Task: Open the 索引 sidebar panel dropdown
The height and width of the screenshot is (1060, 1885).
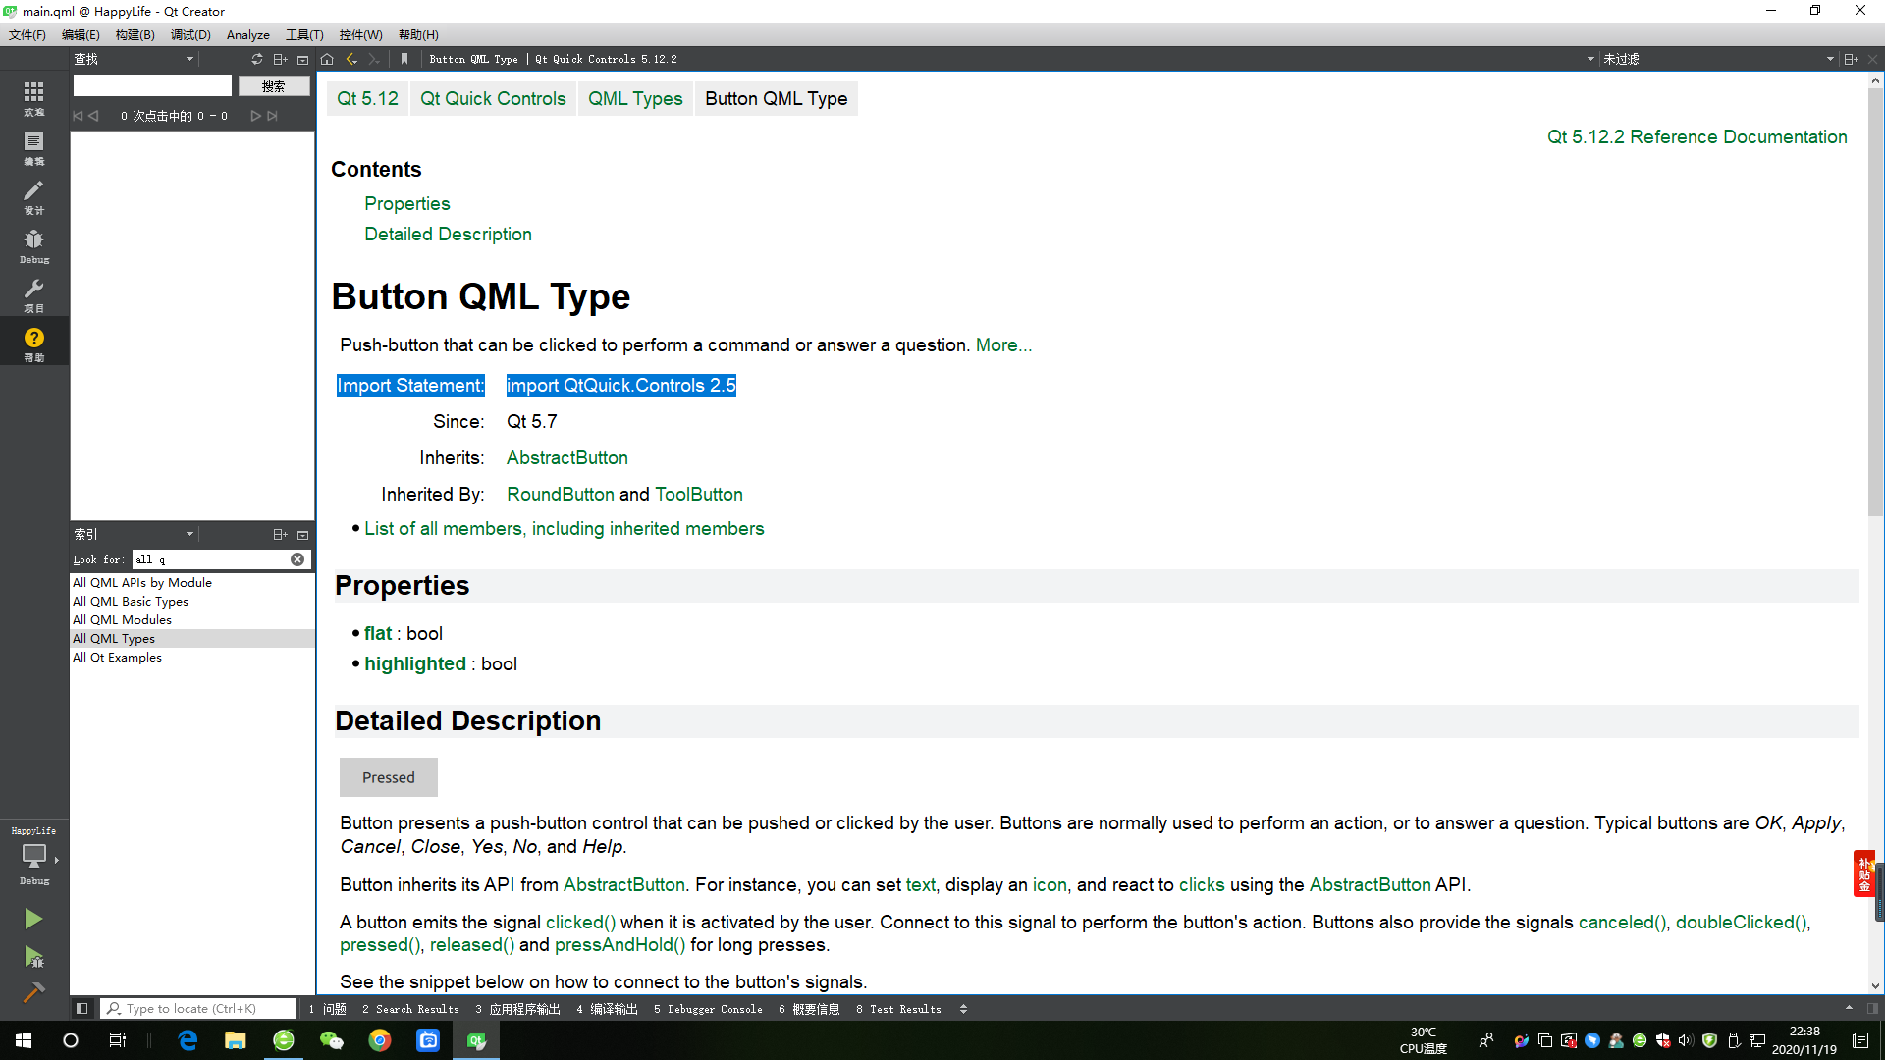Action: tap(189, 534)
